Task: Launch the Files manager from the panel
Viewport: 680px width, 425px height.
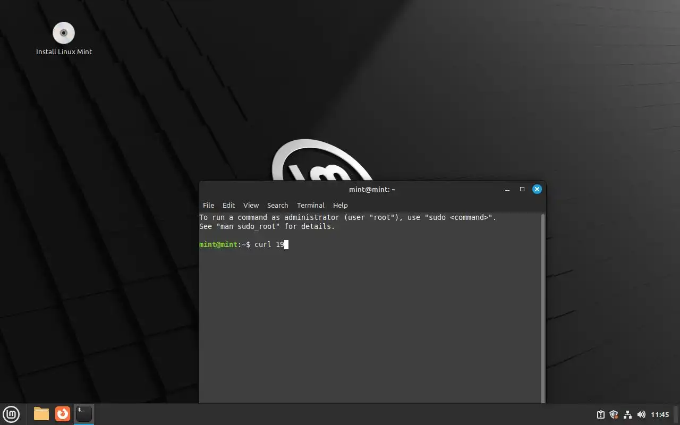Action: tap(41, 414)
